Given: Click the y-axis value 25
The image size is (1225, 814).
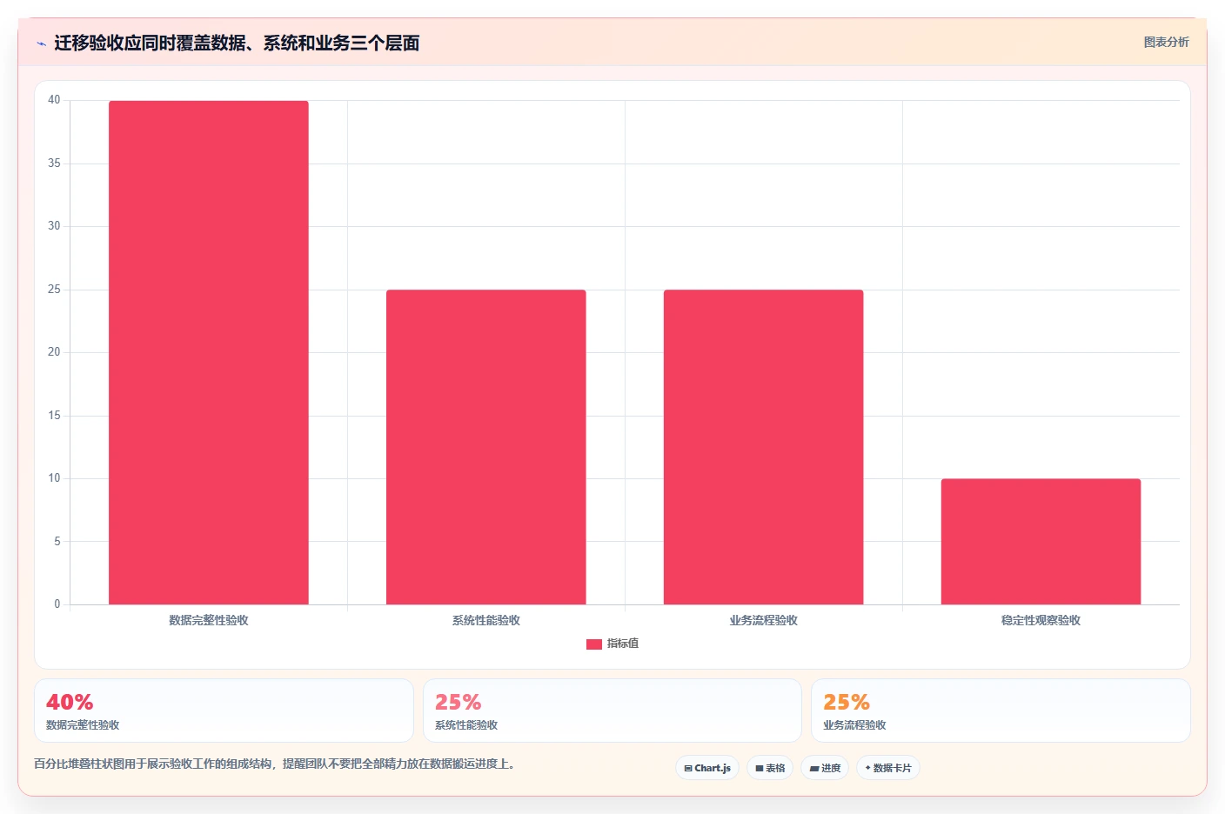Looking at the screenshot, I should 54,290.
